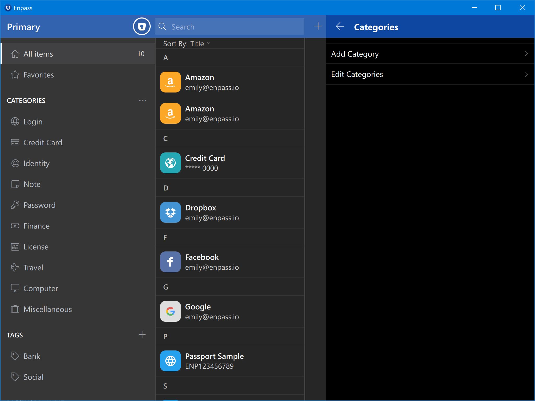The width and height of the screenshot is (535, 401).
Task: Click the note icon next to Note
Action: point(15,184)
